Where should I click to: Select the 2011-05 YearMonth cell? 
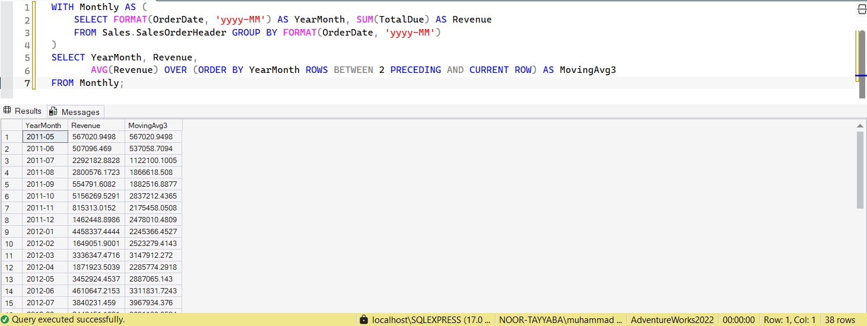tap(45, 137)
